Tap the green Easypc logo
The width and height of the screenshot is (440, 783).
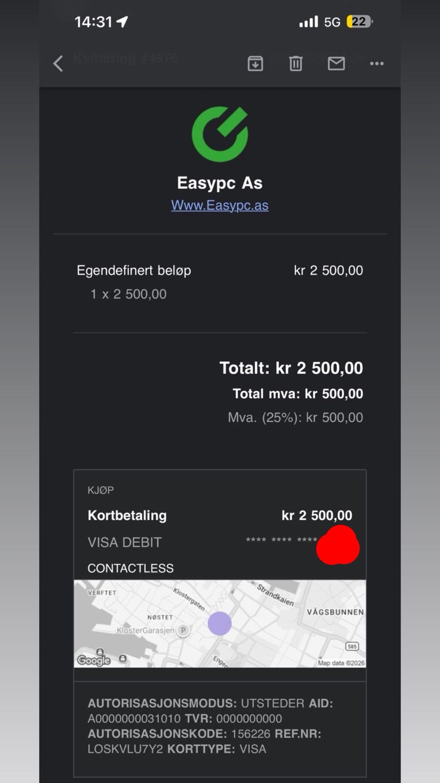[x=220, y=134]
